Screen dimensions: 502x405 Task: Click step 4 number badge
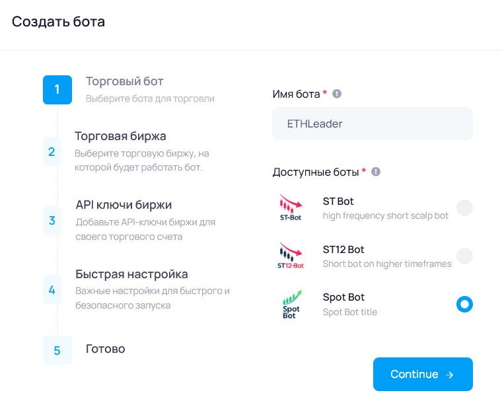[x=52, y=289]
